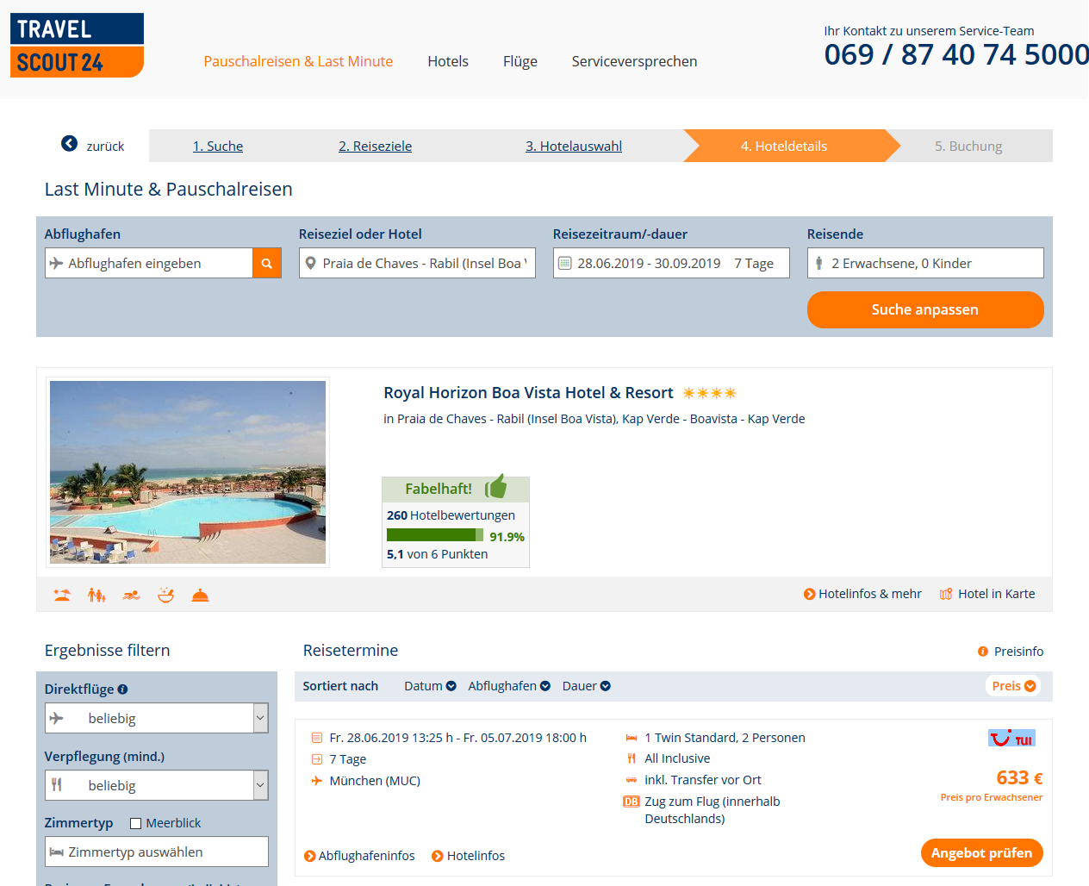Click the food bowl amenity icon
The image size is (1089, 886).
pos(165,595)
